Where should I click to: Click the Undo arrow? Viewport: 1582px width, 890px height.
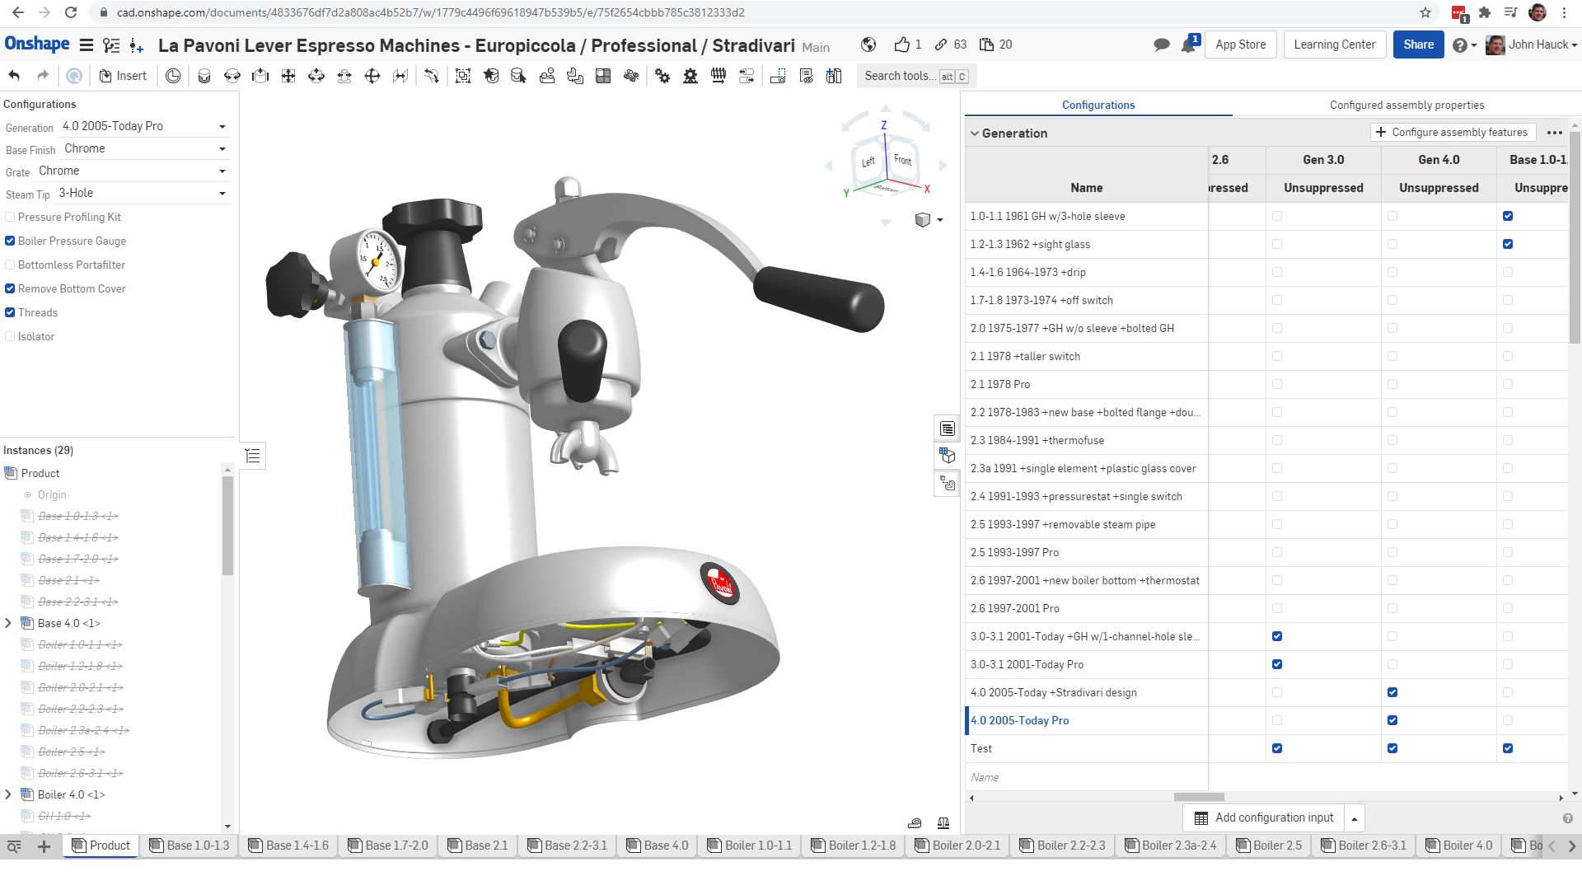(14, 76)
